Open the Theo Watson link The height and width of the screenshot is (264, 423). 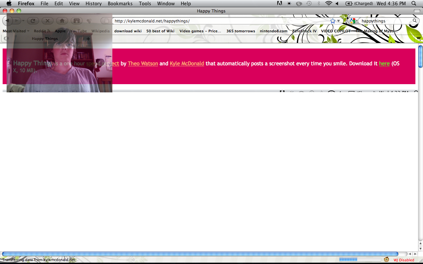(143, 63)
